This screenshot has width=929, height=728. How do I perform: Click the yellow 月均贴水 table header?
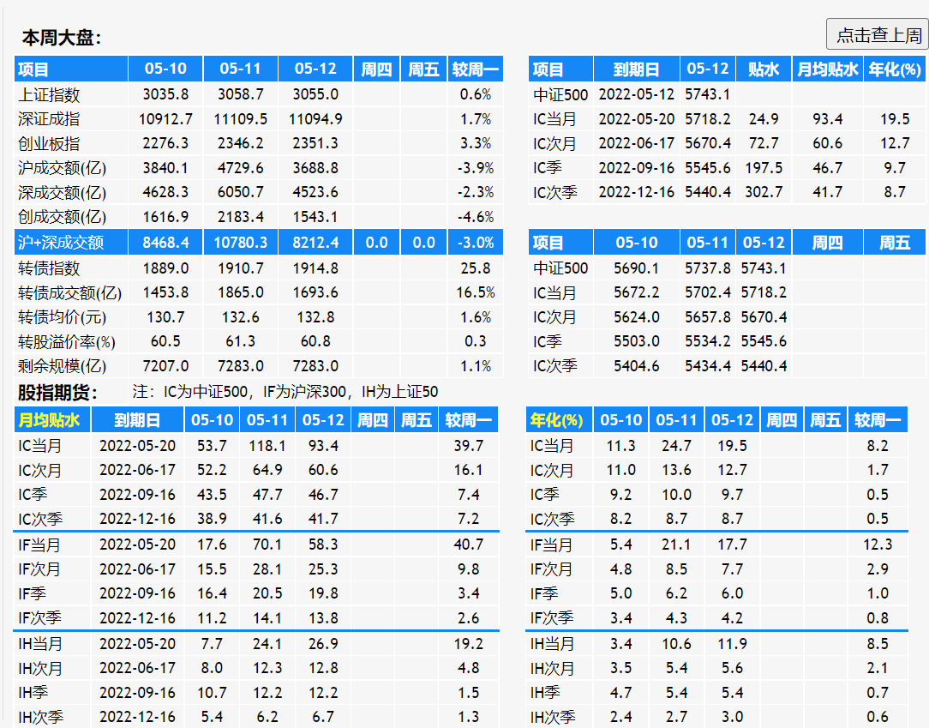(x=49, y=420)
